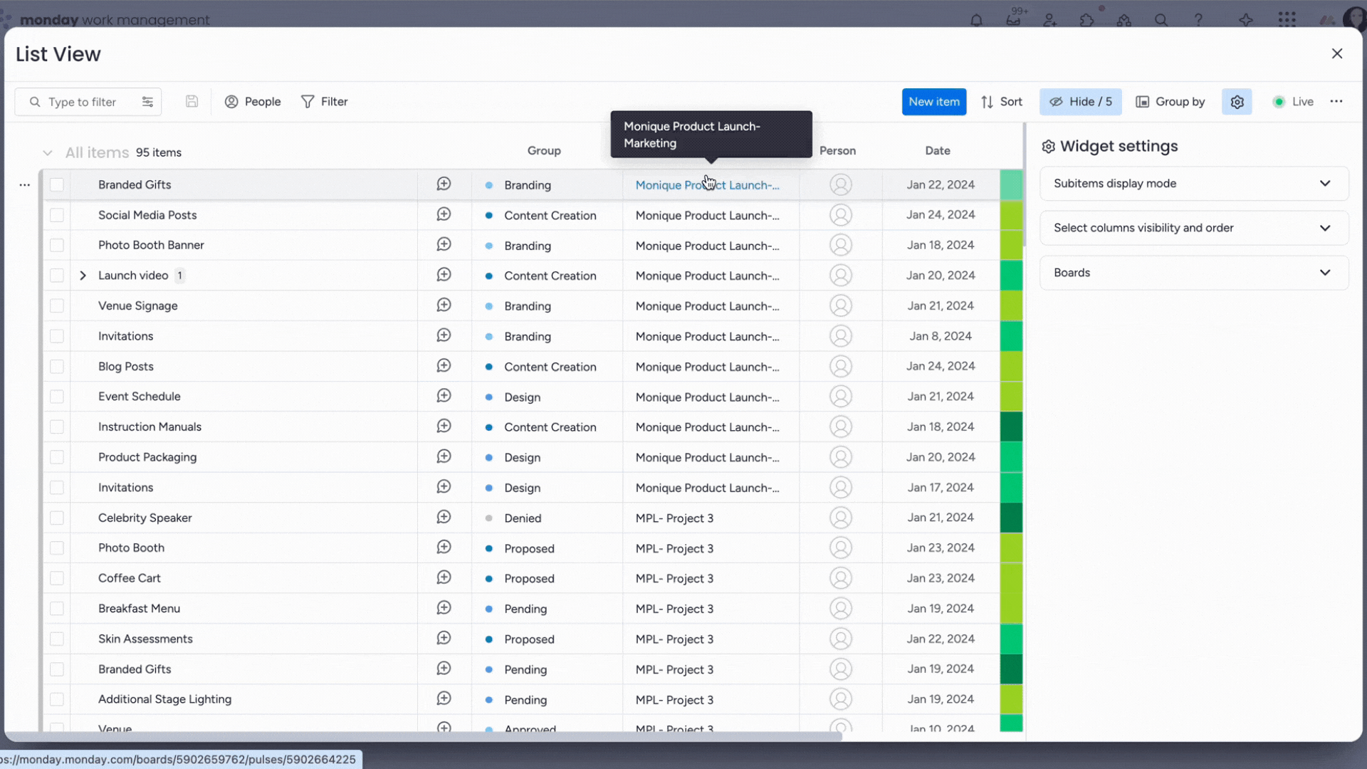1367x769 pixels.
Task: Open Group by options
Action: tap(1170, 102)
